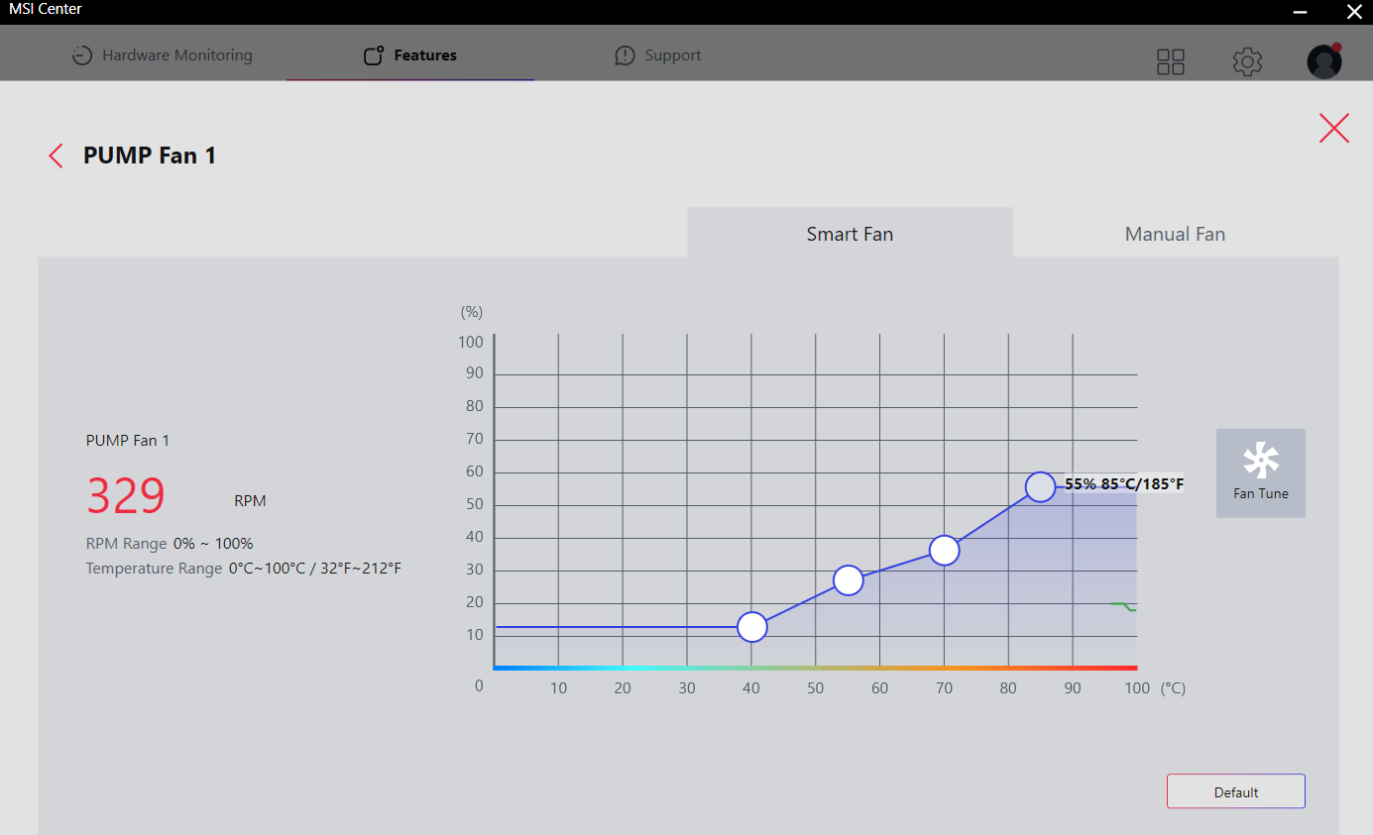Switch to the Smart Fan tab
Image resolution: width=1373 pixels, height=835 pixels.
click(850, 233)
